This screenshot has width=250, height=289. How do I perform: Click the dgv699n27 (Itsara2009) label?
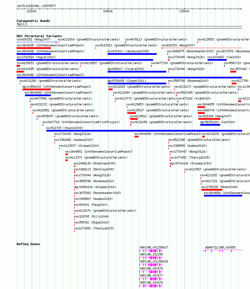coord(126,69)
